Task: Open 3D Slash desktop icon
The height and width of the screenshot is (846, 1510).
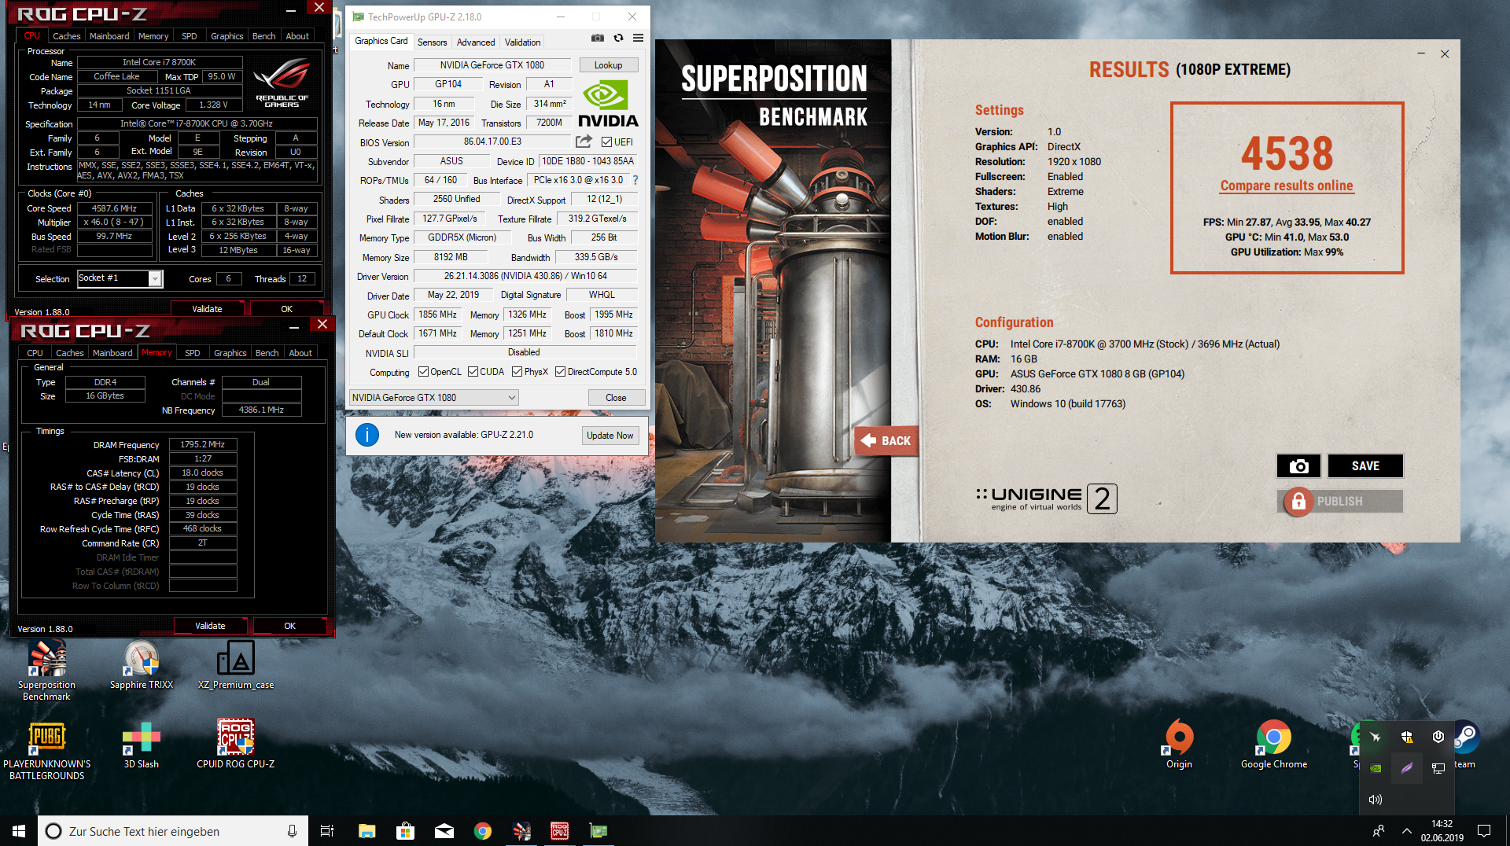Action: (142, 745)
